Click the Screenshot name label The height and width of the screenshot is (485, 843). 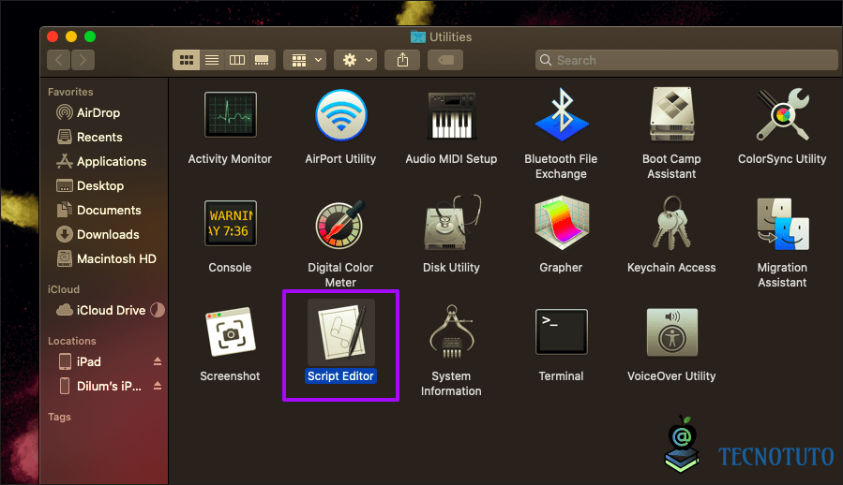(230, 376)
